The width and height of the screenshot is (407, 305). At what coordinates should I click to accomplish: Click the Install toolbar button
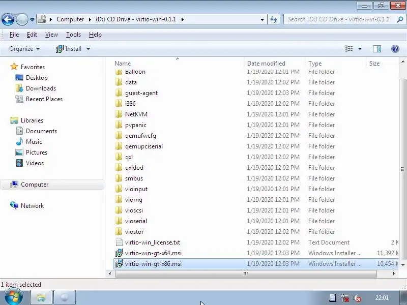69,49
